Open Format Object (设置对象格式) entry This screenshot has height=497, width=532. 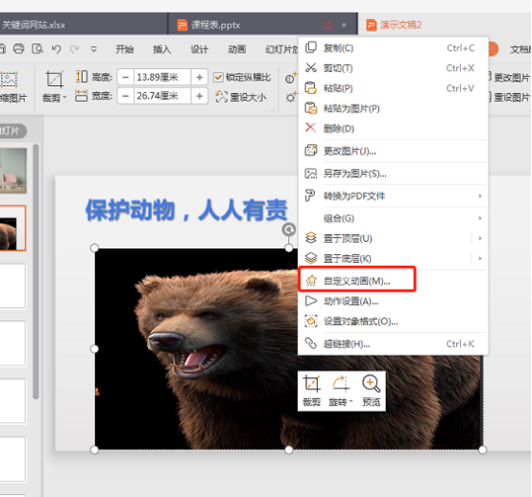pos(360,321)
